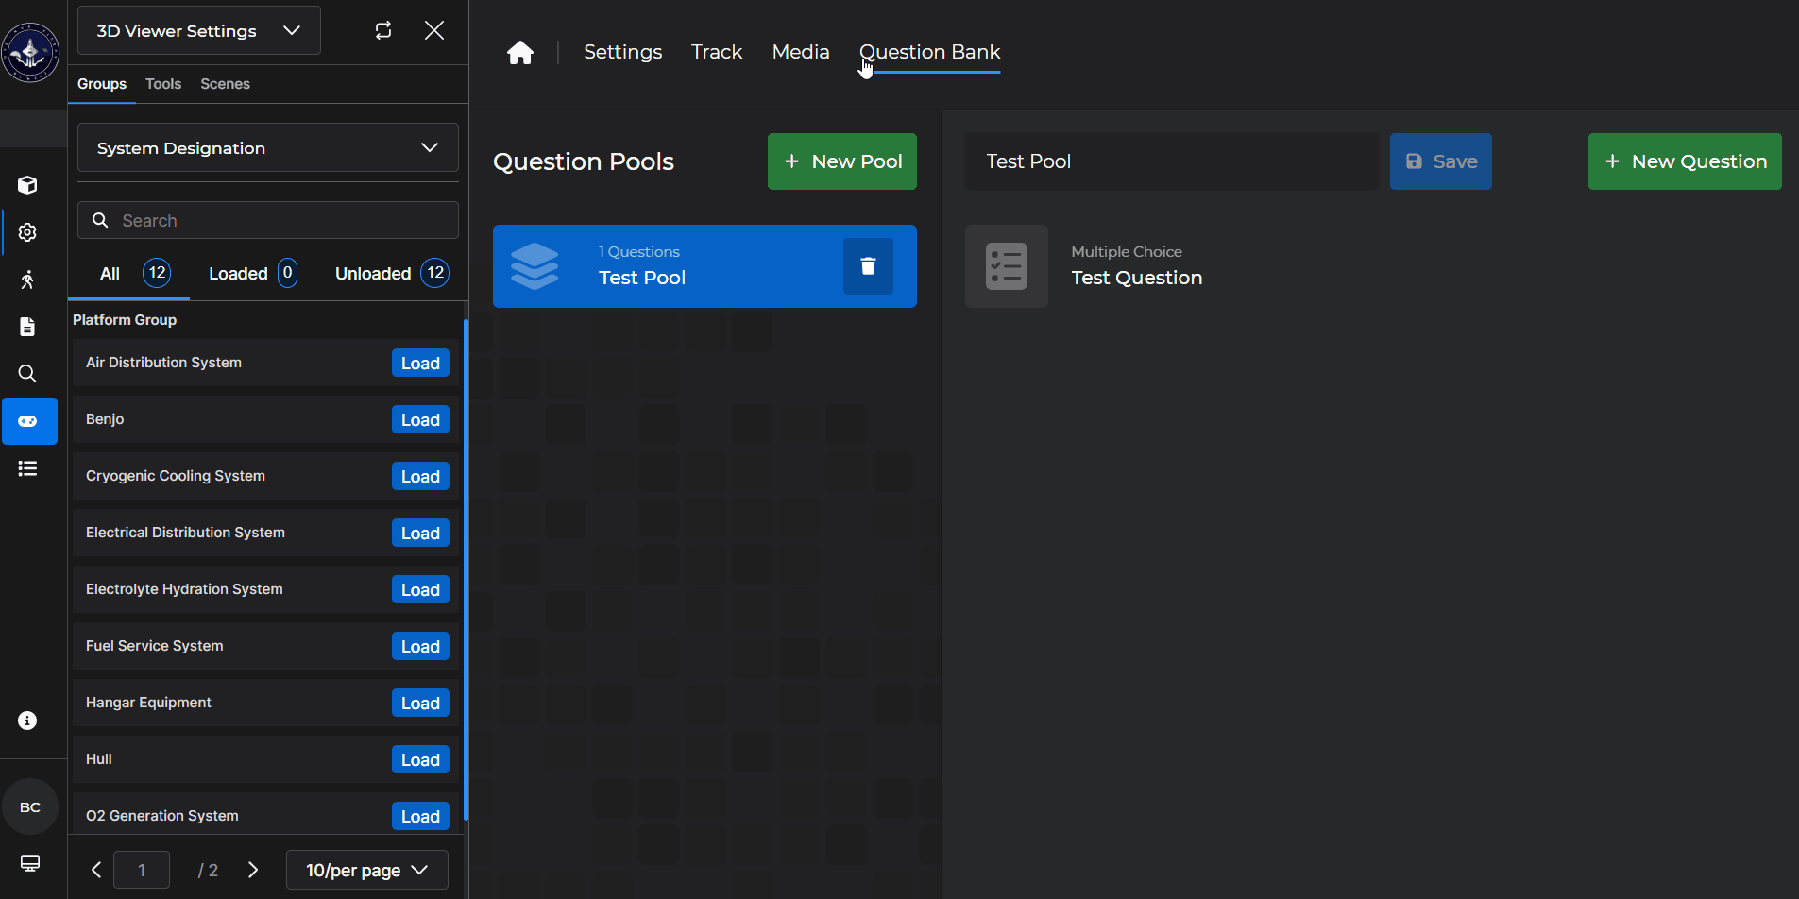The image size is (1799, 899).
Task: Click the page number input
Action: pyautogui.click(x=142, y=870)
